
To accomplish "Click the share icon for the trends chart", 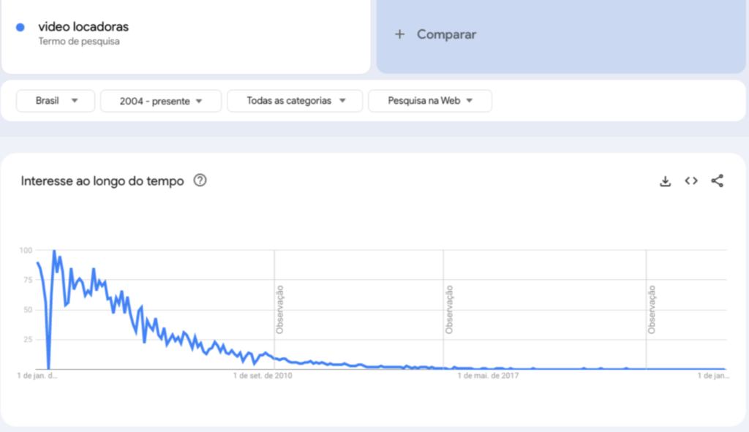I will point(717,181).
